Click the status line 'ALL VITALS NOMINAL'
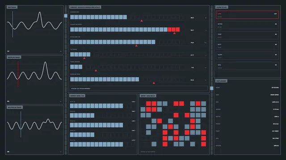 [x=80, y=88]
